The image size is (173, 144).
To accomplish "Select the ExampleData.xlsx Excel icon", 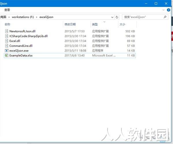I will 7,55.
